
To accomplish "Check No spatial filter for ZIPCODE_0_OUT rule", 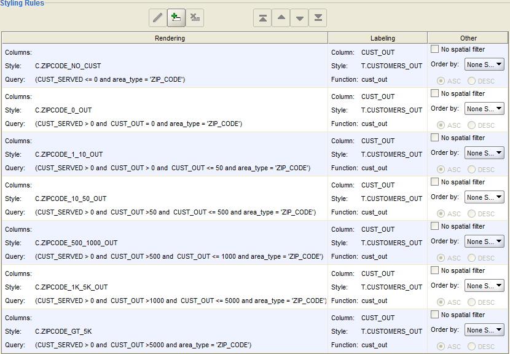I will pyautogui.click(x=434, y=93).
